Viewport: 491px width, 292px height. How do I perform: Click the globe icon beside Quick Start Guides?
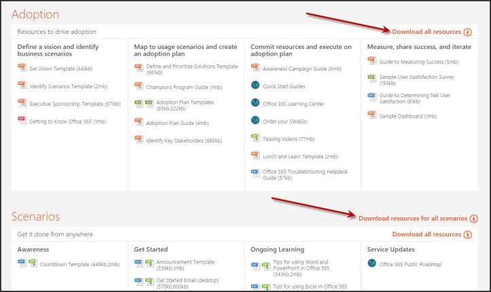pos(255,86)
